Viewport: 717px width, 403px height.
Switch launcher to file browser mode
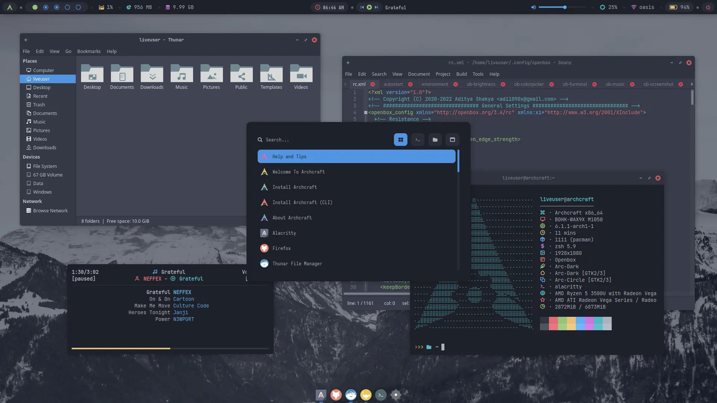click(x=435, y=140)
